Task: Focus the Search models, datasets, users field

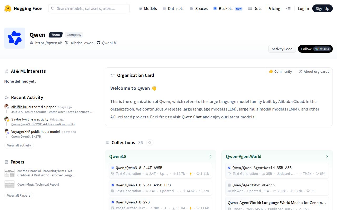Action: point(89,8)
